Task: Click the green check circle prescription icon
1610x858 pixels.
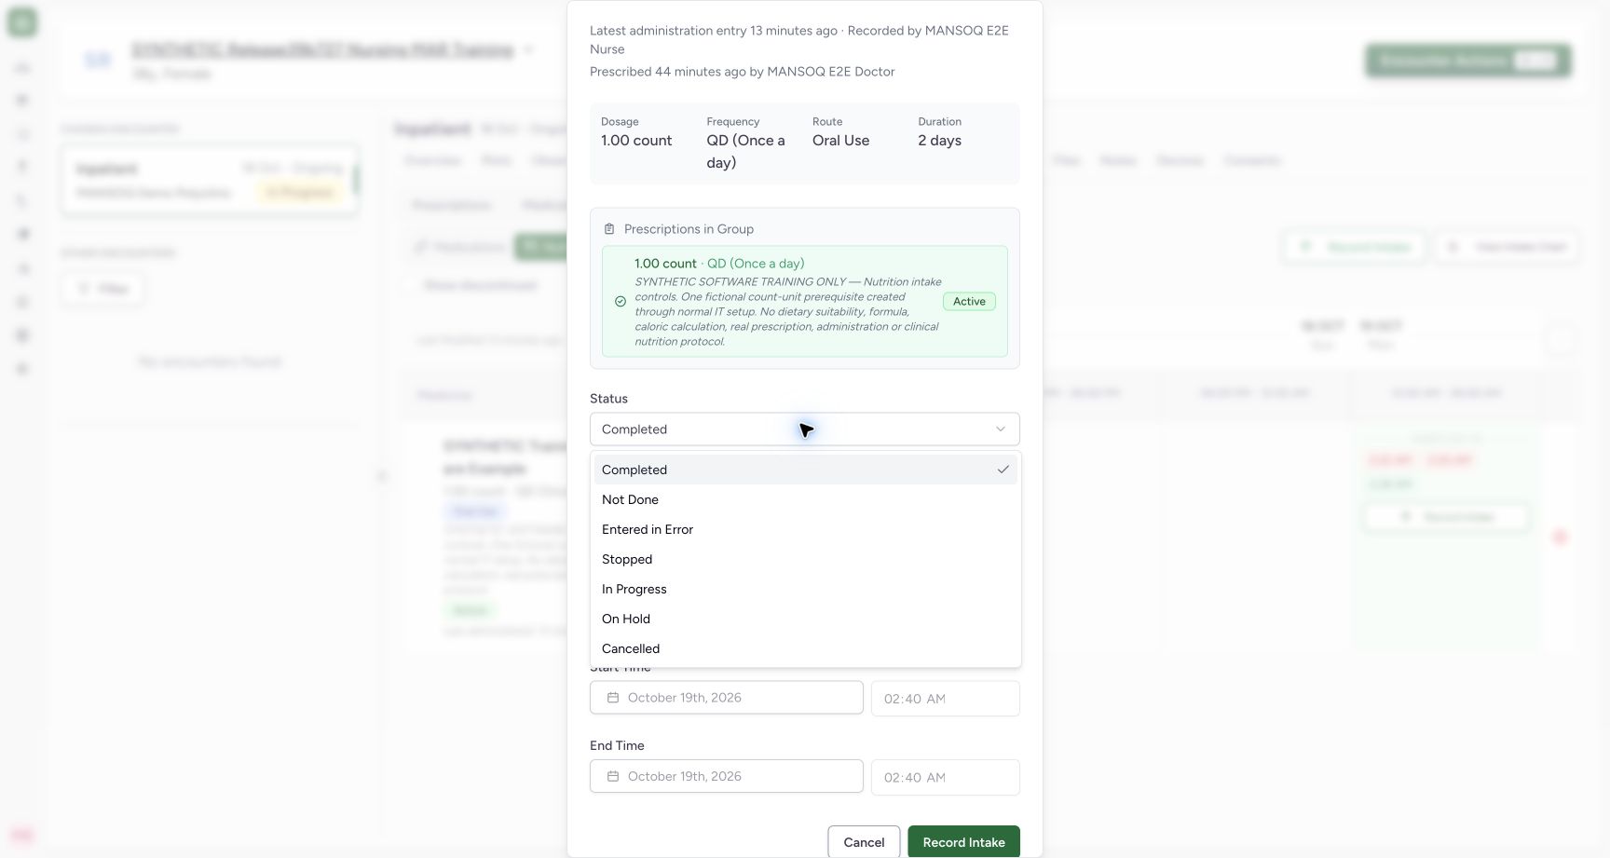Action: pos(621,301)
